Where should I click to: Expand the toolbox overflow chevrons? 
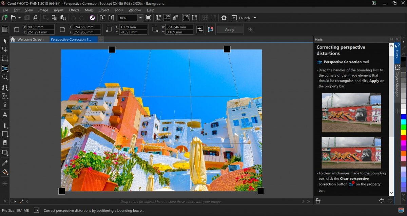(x=5, y=201)
